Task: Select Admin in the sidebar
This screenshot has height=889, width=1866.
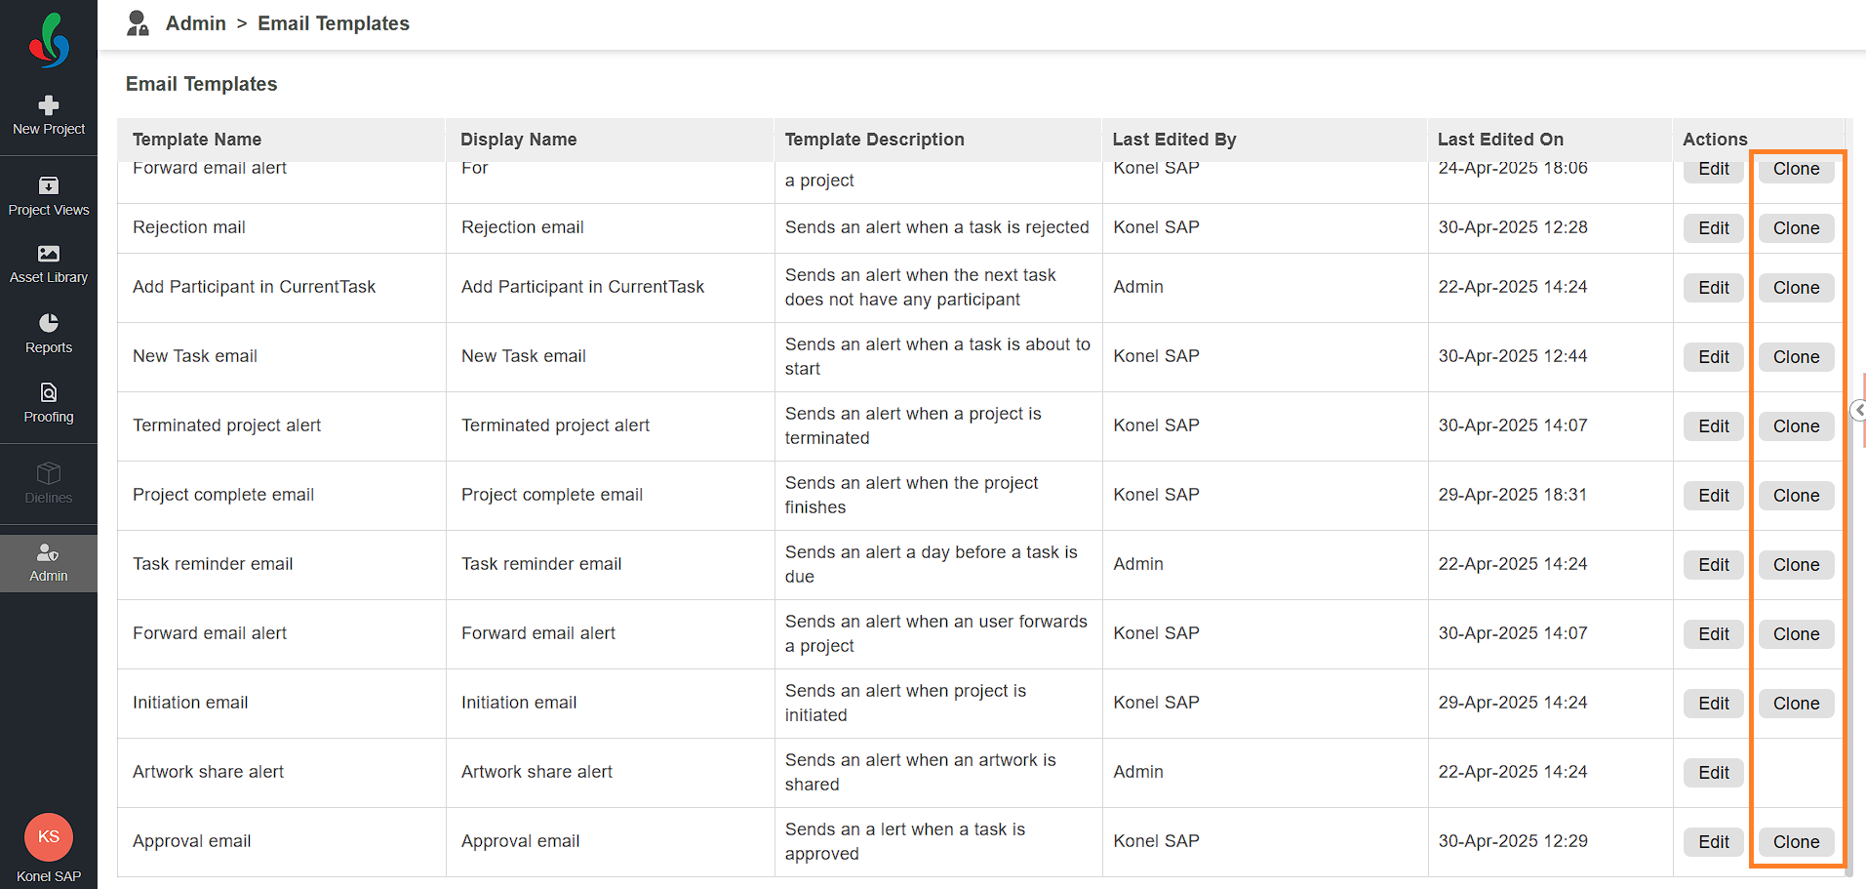Action: pos(49,563)
